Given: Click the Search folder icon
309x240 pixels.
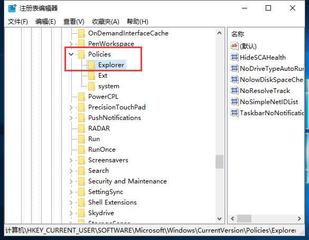Looking at the screenshot, I should point(81,171).
